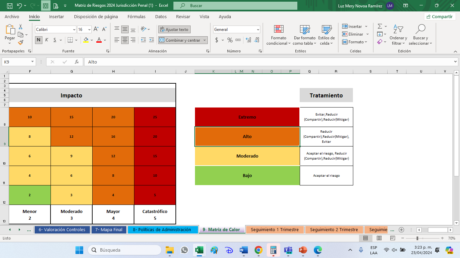Click the increase font size icon
The height and width of the screenshot is (258, 460).
tap(96, 29)
